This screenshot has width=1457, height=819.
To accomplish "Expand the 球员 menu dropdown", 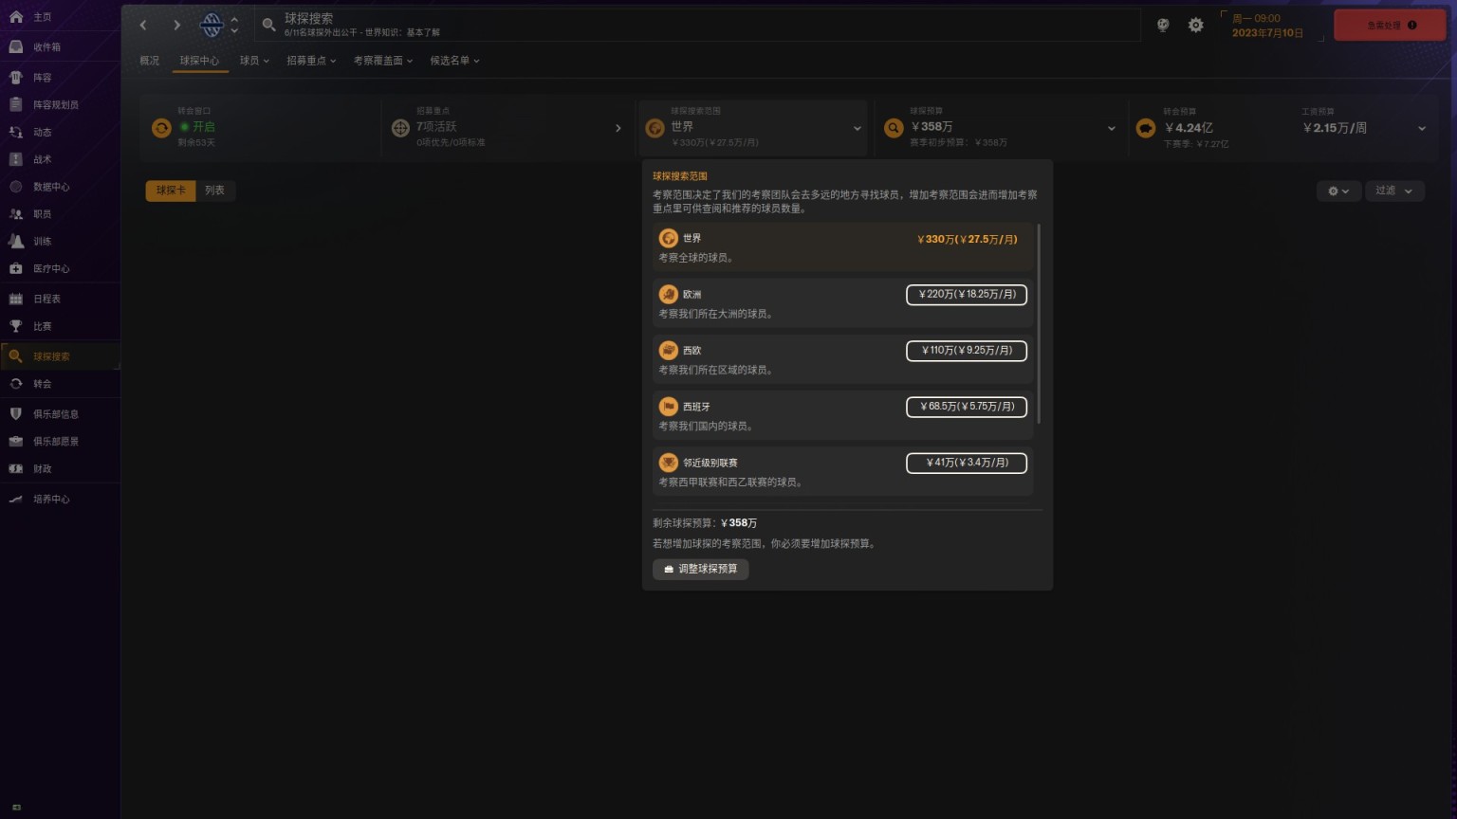I will (254, 61).
